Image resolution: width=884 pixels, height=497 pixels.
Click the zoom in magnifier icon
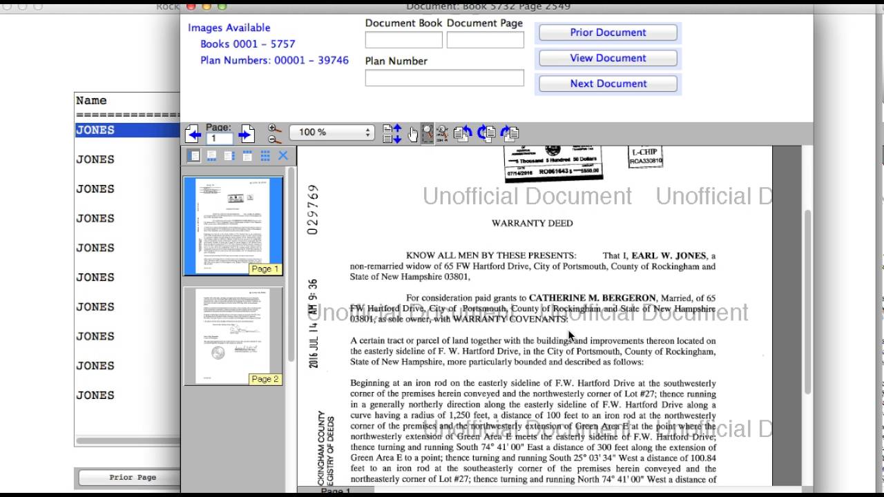(x=274, y=128)
